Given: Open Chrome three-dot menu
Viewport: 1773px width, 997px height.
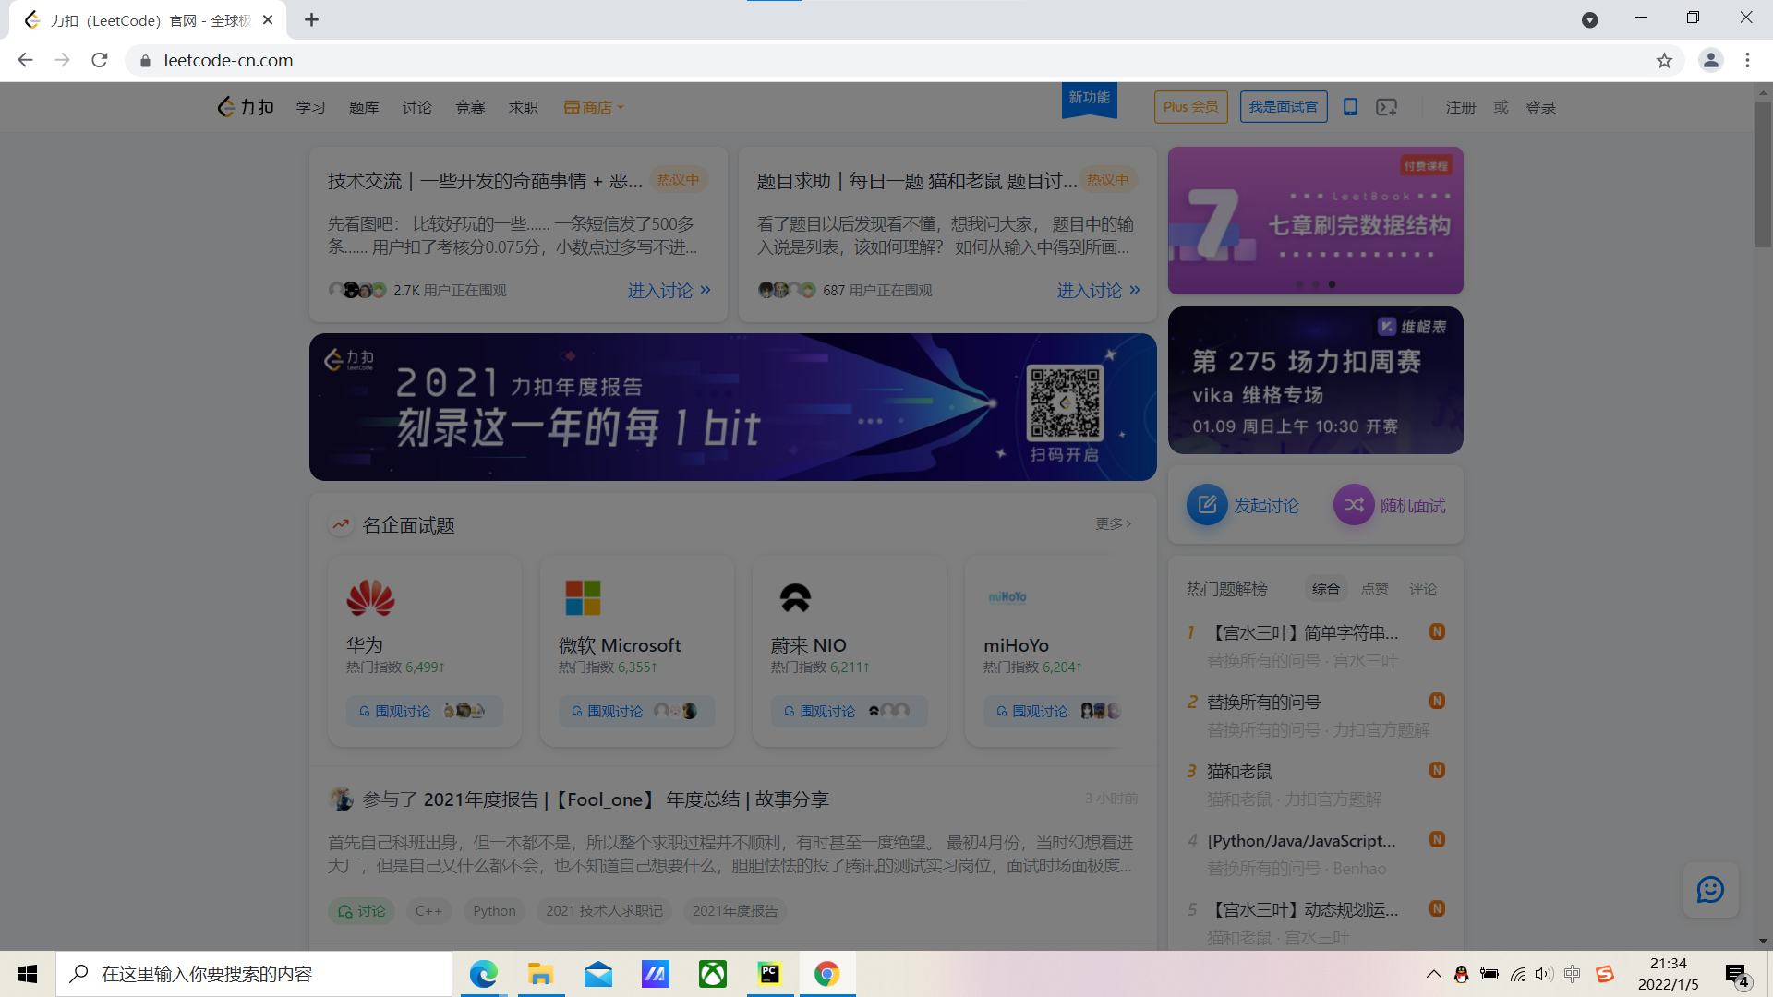Looking at the screenshot, I should coord(1747,61).
